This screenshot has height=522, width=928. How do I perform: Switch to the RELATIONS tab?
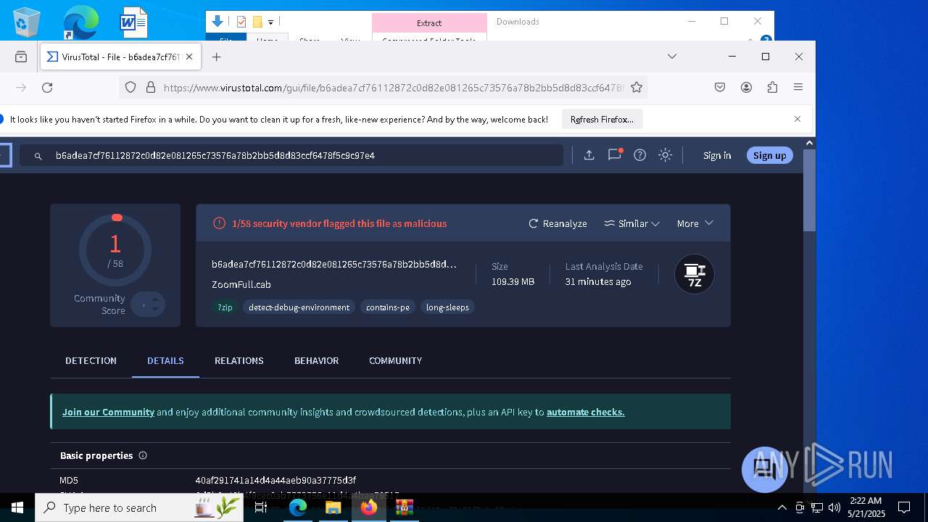[x=239, y=360]
